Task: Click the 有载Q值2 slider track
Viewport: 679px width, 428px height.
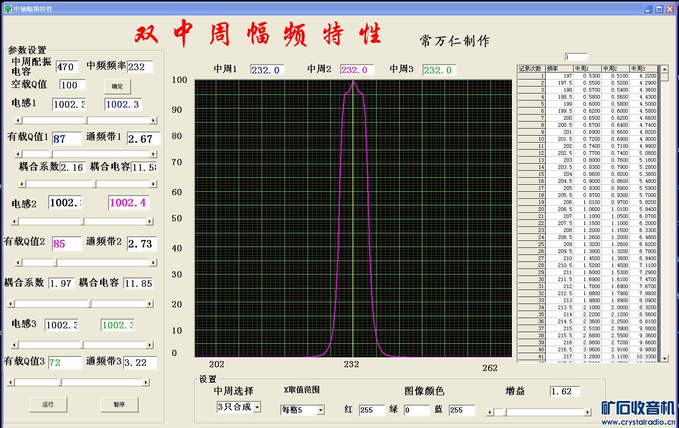Action: pyautogui.click(x=86, y=263)
